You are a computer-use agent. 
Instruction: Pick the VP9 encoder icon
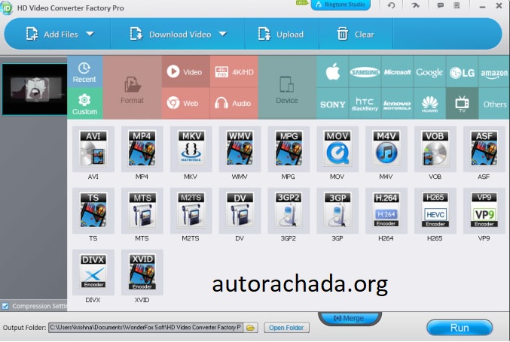[x=484, y=210]
